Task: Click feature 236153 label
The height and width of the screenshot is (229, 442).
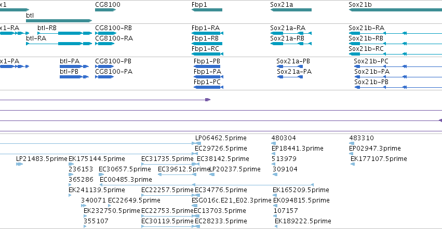Action: [x=81, y=169]
